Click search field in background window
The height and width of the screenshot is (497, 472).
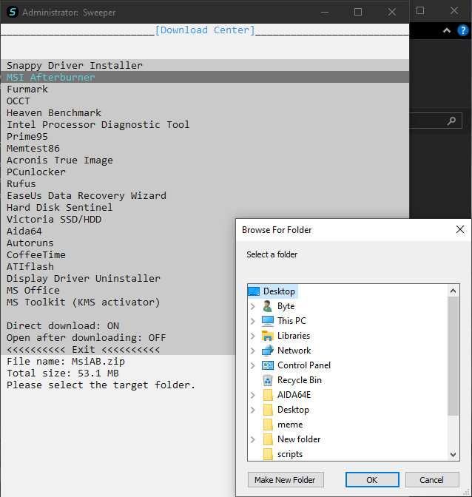coord(436,121)
